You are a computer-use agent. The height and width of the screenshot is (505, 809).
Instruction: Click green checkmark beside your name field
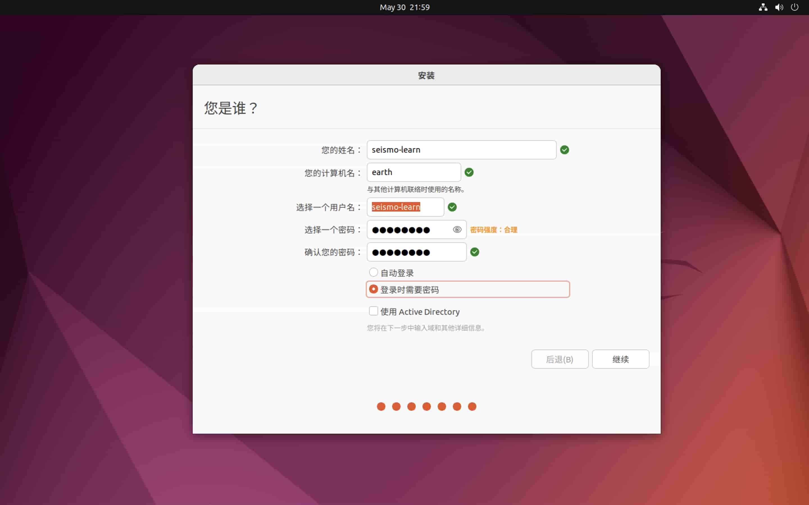point(564,150)
